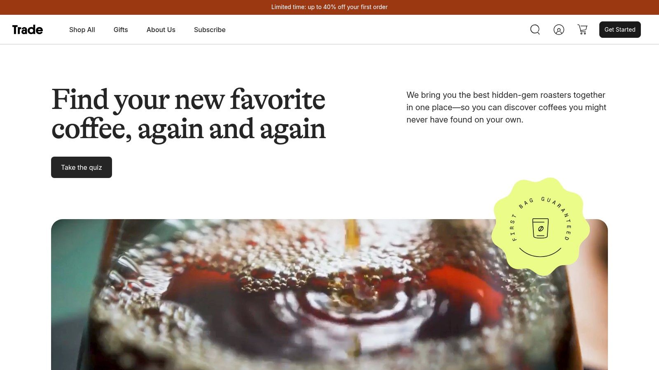Click the smile curve on the yellow badge
The width and height of the screenshot is (659, 370).
click(x=540, y=252)
